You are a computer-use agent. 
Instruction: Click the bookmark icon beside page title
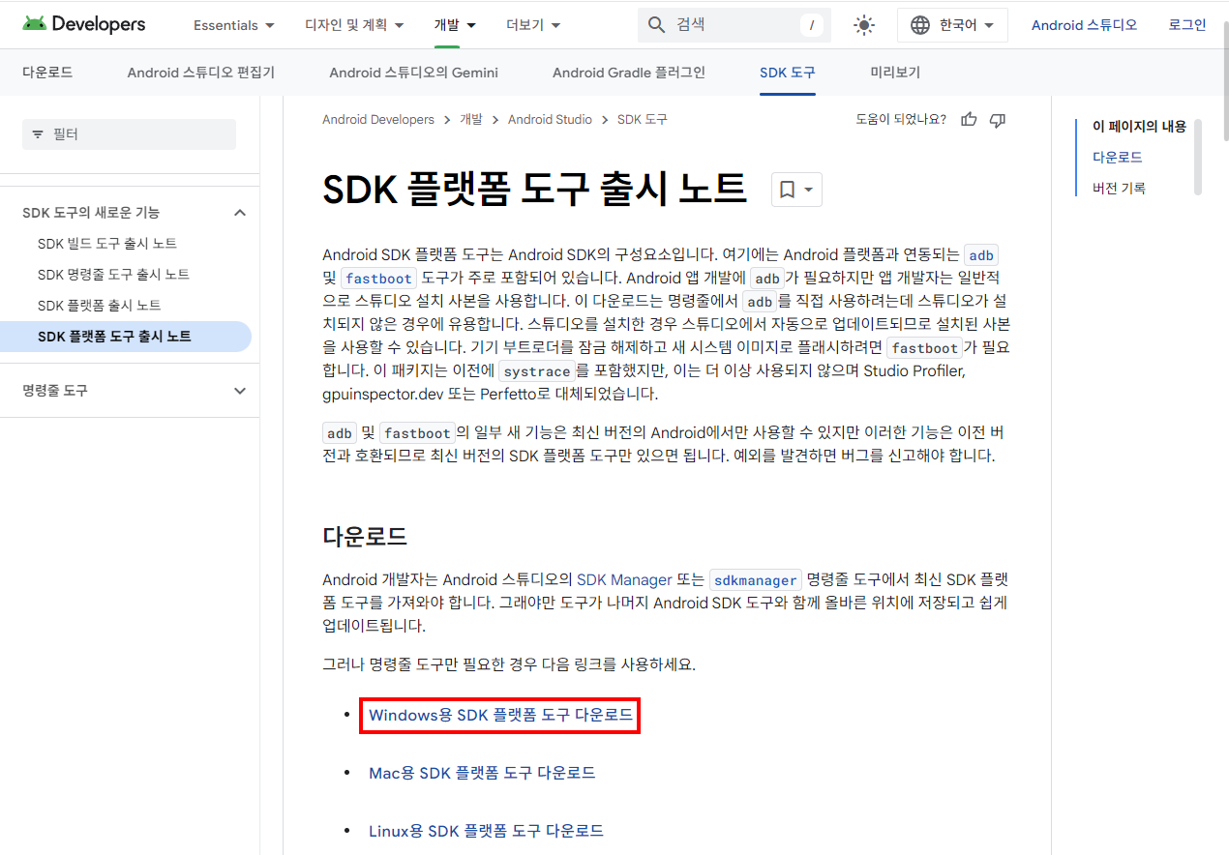pyautogui.click(x=787, y=190)
